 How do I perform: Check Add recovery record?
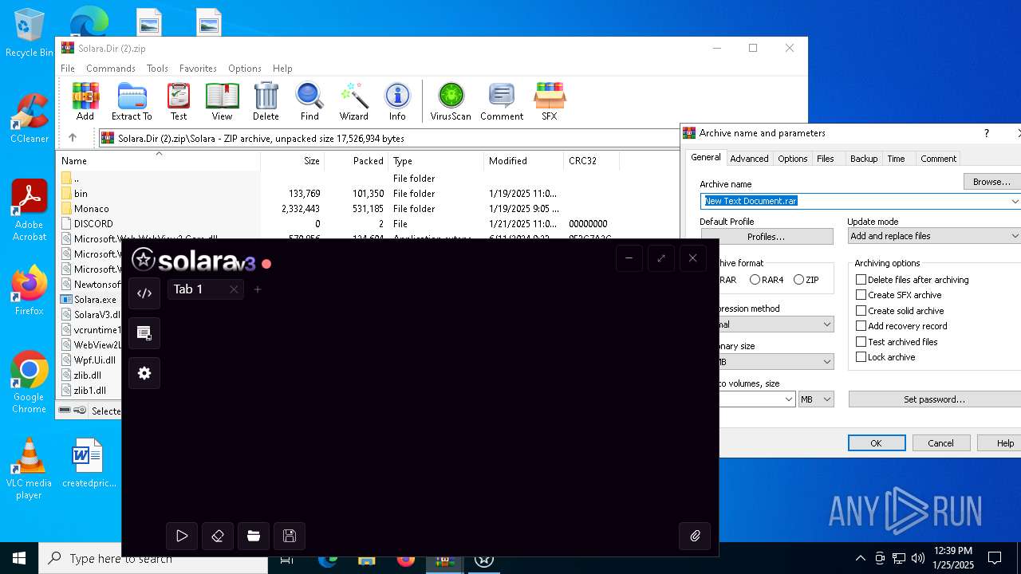[x=861, y=326]
